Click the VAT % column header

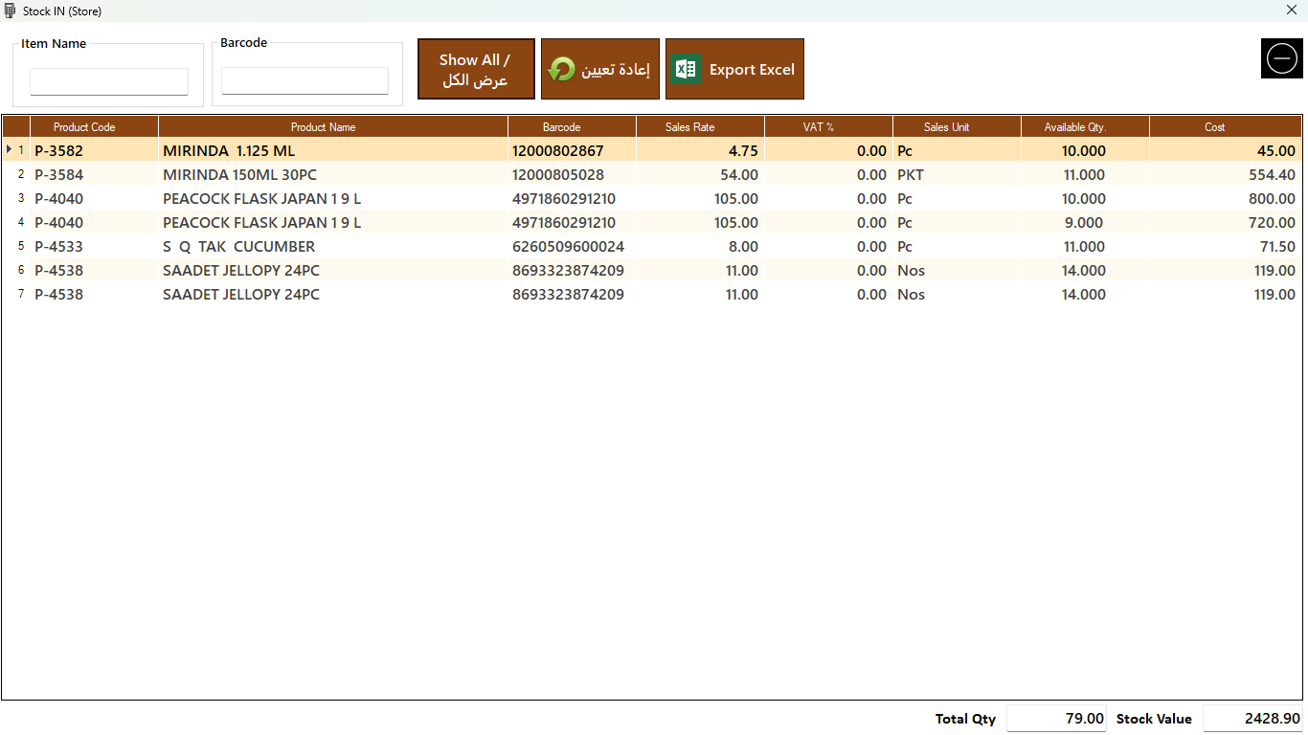[x=828, y=126]
